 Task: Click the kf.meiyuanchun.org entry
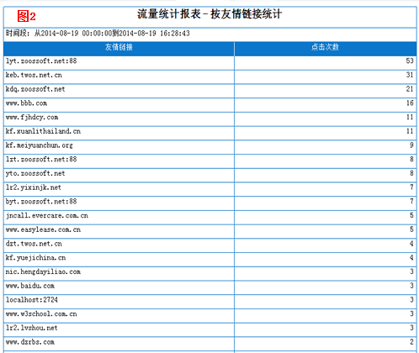click(x=40, y=145)
